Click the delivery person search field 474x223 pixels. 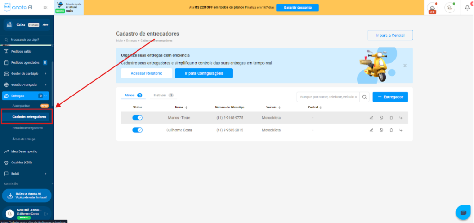pos(328,97)
